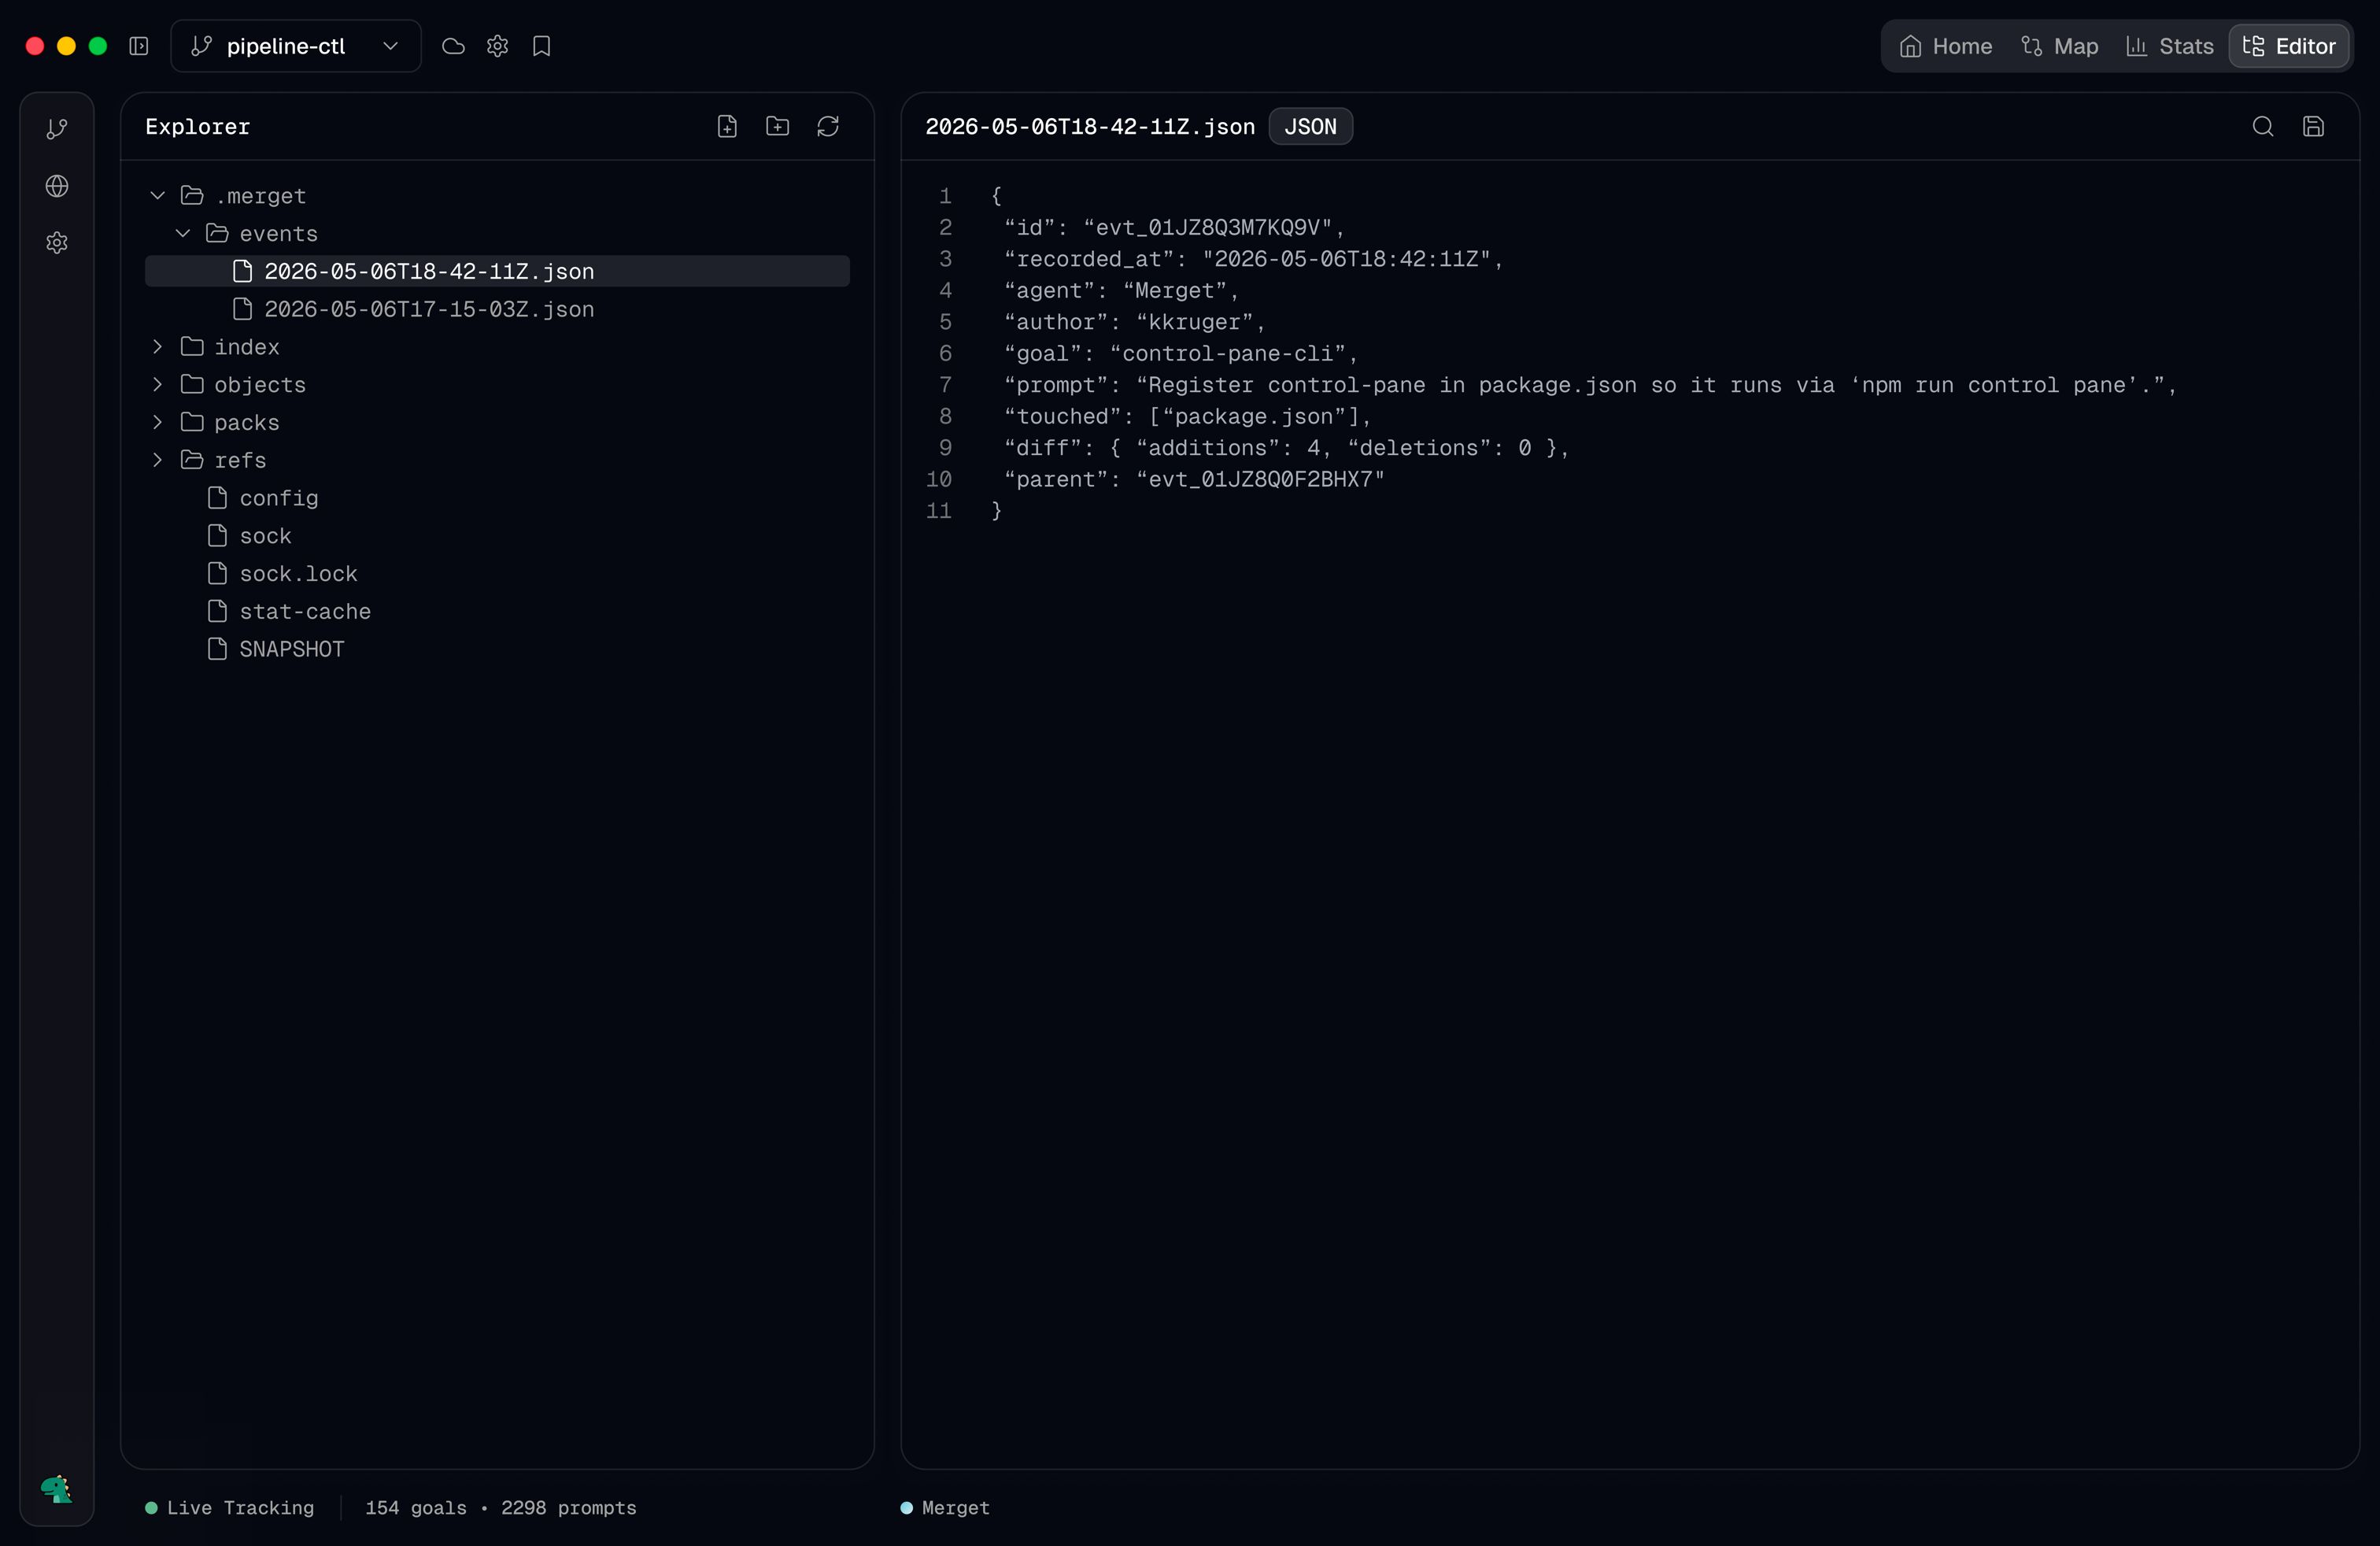Open sidebar settings gear icon
The image size is (2380, 1546).
(x=57, y=243)
